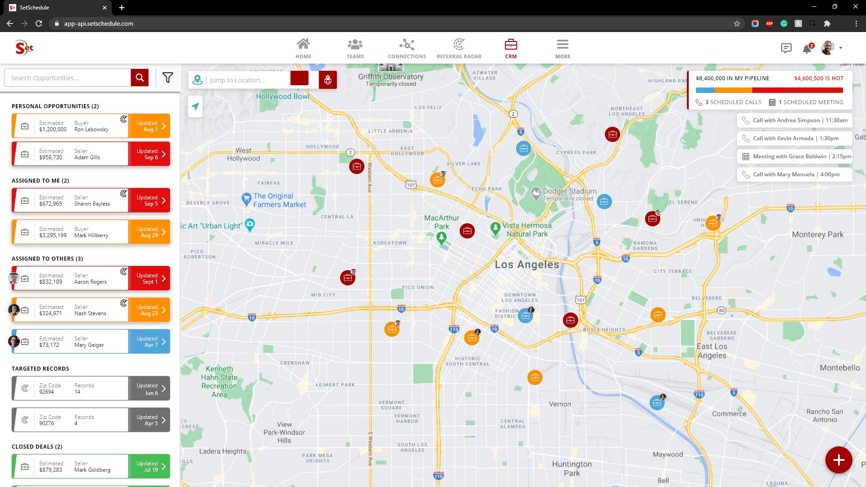
Task: Click blue briefcase marker near Cypress Park
Action: tap(524, 148)
